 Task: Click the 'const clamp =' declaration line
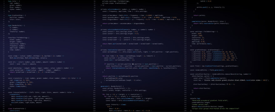click(x=36, y=56)
